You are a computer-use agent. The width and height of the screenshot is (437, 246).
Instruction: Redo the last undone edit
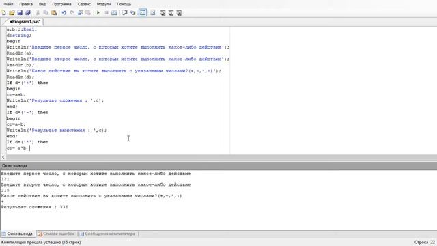[x=72, y=12]
